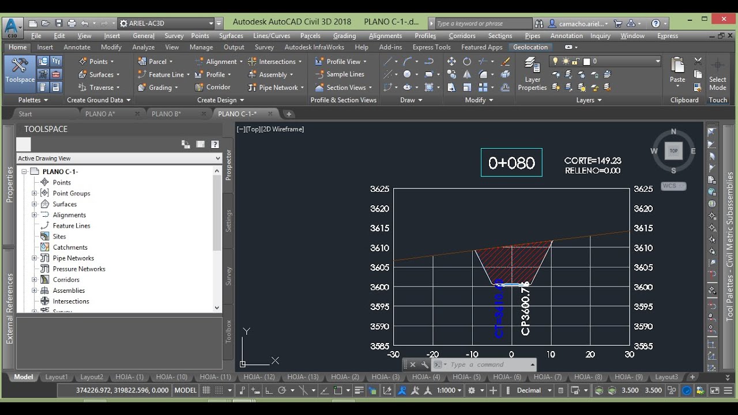This screenshot has height=415, width=738.
Task: Open the Surfaces dropdown in ribbon
Action: tap(99, 74)
